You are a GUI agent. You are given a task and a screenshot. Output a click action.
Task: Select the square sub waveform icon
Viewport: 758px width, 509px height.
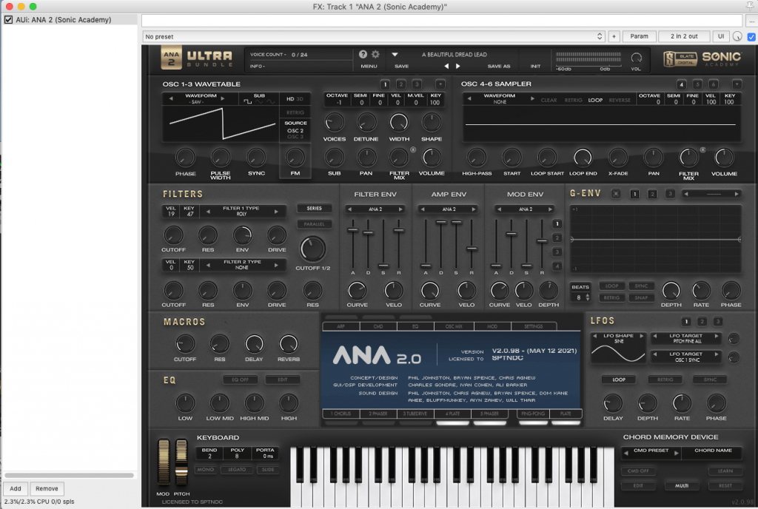(x=247, y=102)
